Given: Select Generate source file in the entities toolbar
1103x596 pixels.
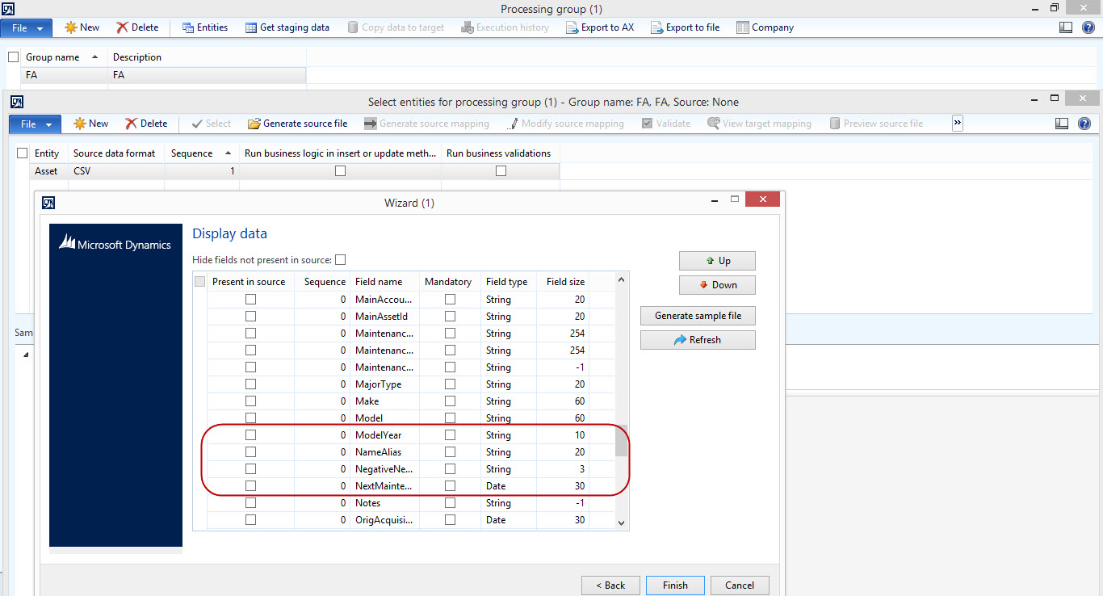Looking at the screenshot, I should [x=297, y=123].
